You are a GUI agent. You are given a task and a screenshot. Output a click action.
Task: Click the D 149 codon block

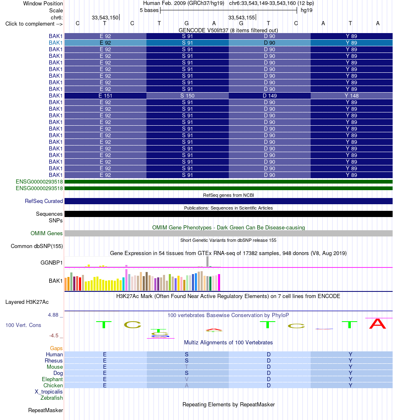click(269, 95)
